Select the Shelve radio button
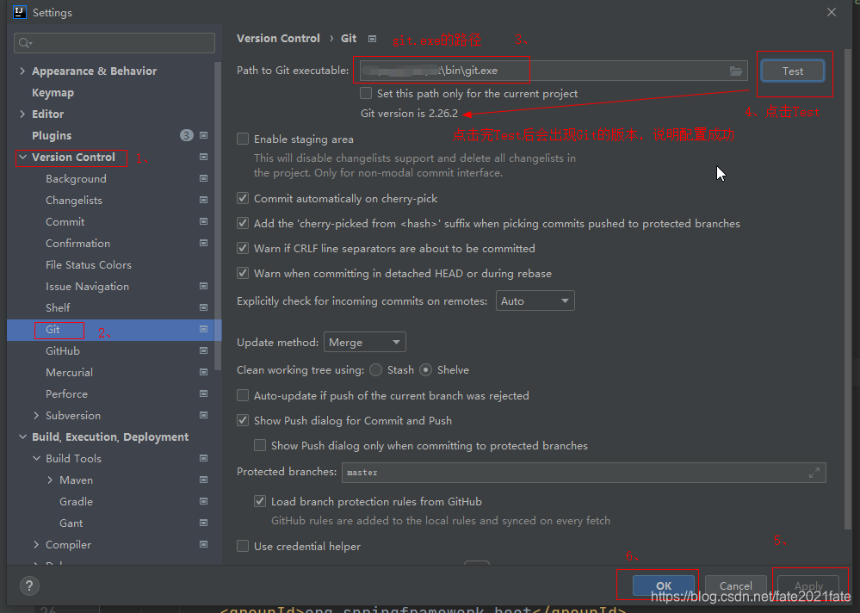 [425, 370]
